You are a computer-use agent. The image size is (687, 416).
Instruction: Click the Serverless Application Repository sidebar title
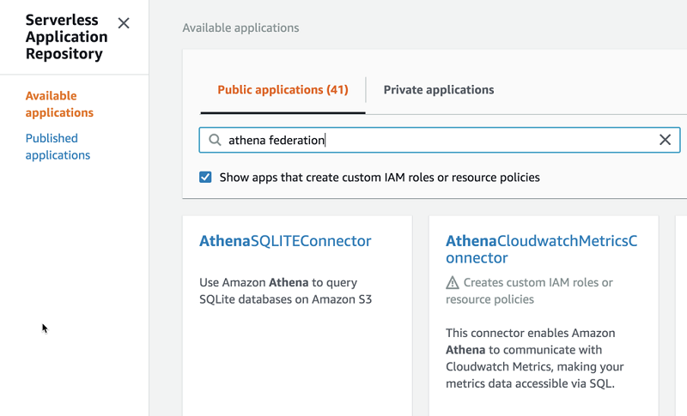[x=66, y=38]
